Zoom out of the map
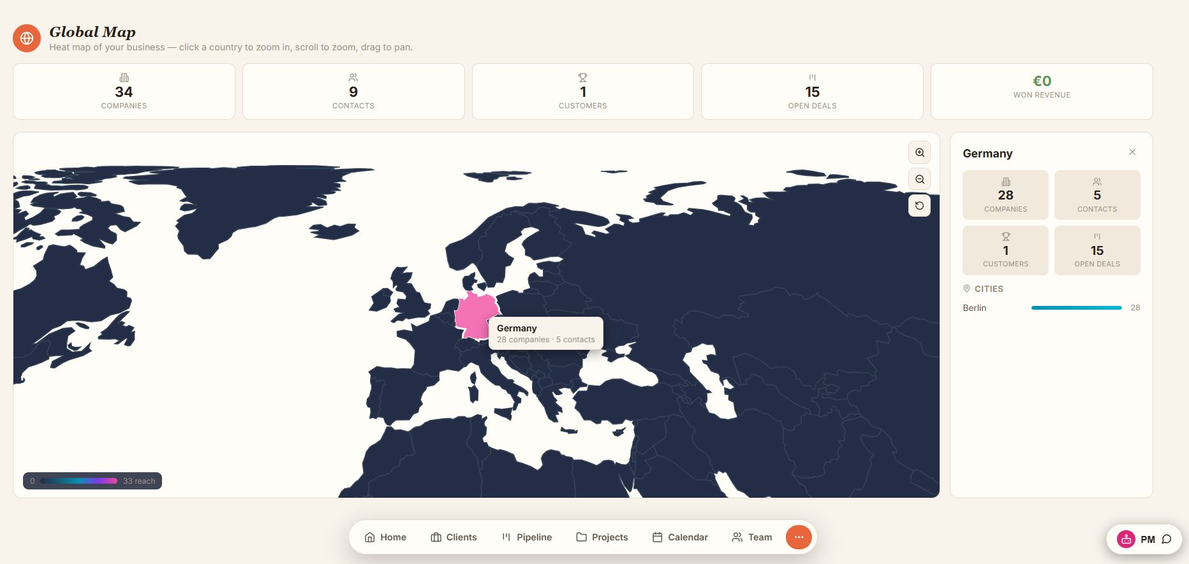 919,179
